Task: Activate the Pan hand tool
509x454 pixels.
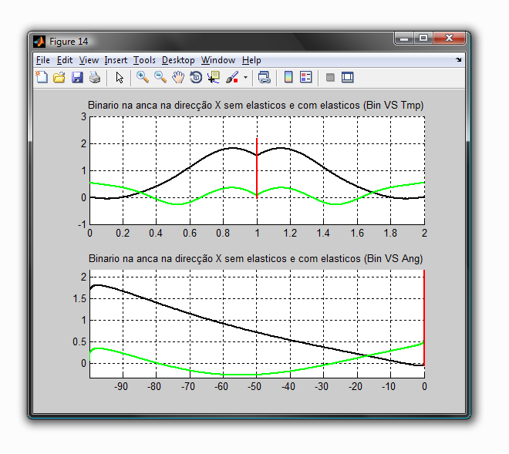Action: [x=178, y=77]
